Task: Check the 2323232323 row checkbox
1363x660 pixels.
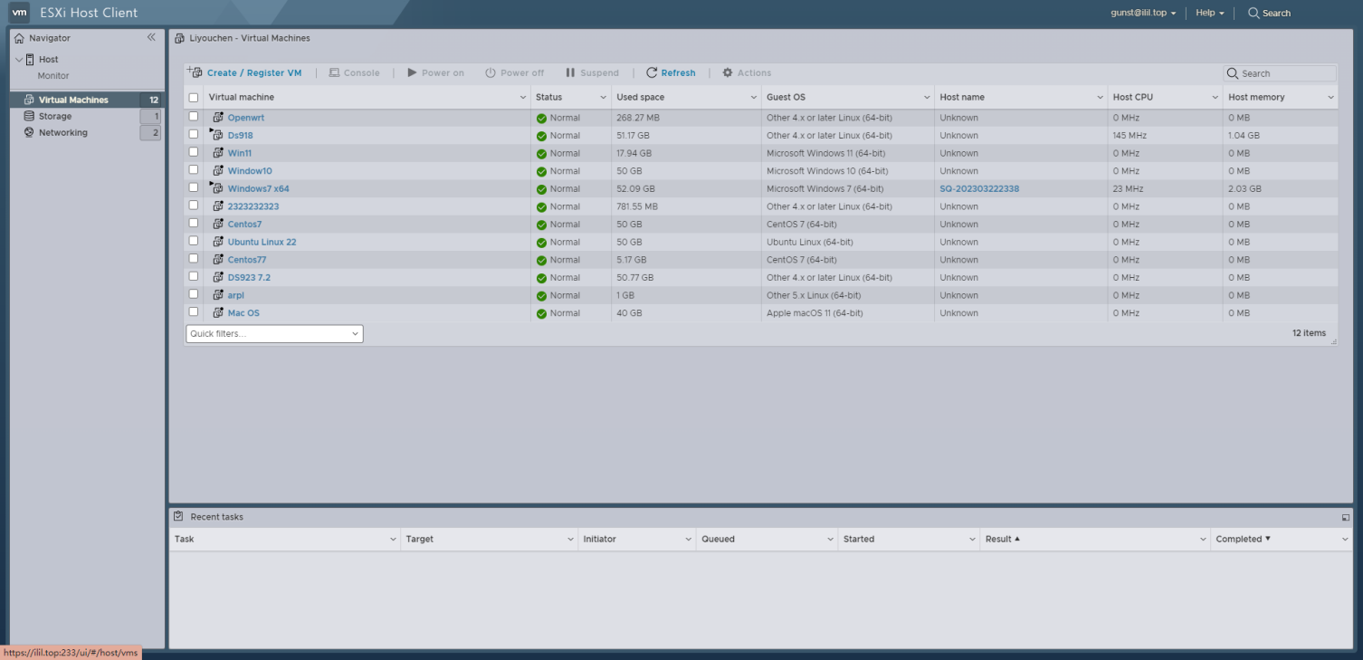Action: (x=194, y=206)
